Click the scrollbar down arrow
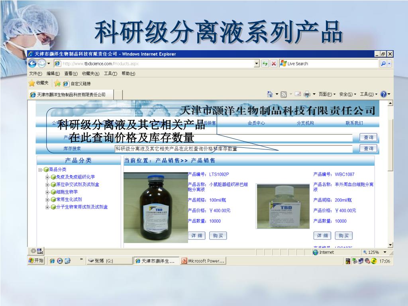The height and width of the screenshot is (306, 408). [390, 245]
